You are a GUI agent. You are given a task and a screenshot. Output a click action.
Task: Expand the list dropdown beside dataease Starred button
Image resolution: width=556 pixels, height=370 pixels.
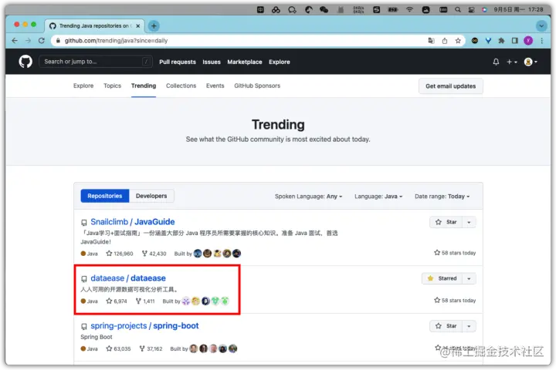469,278
